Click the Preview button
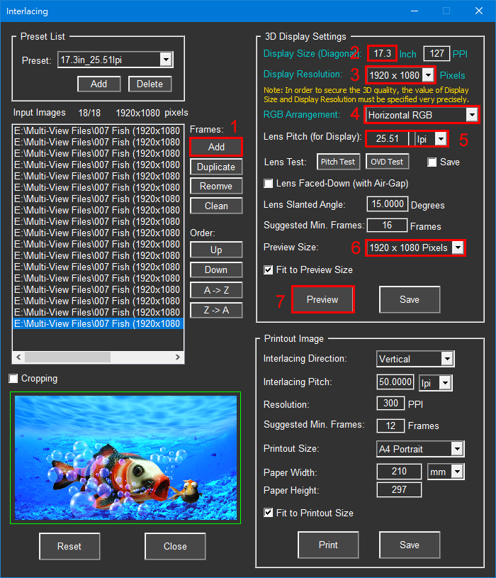Image resolution: width=496 pixels, height=578 pixels. coord(322,299)
